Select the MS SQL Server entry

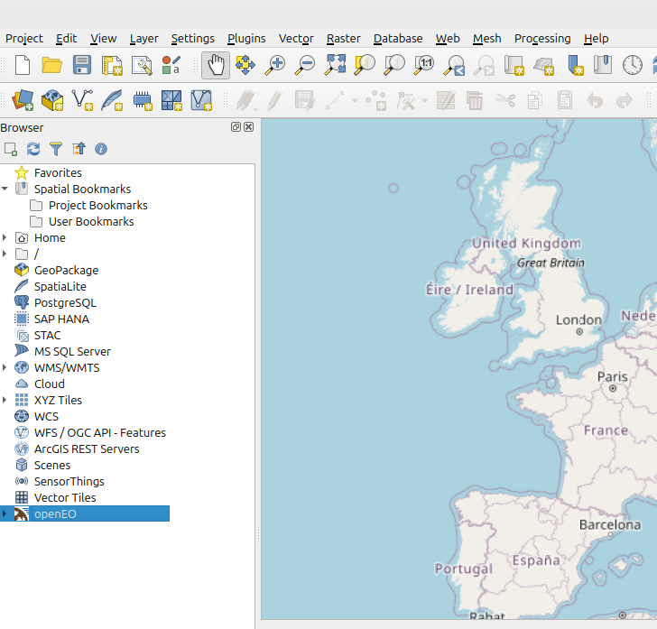click(72, 352)
